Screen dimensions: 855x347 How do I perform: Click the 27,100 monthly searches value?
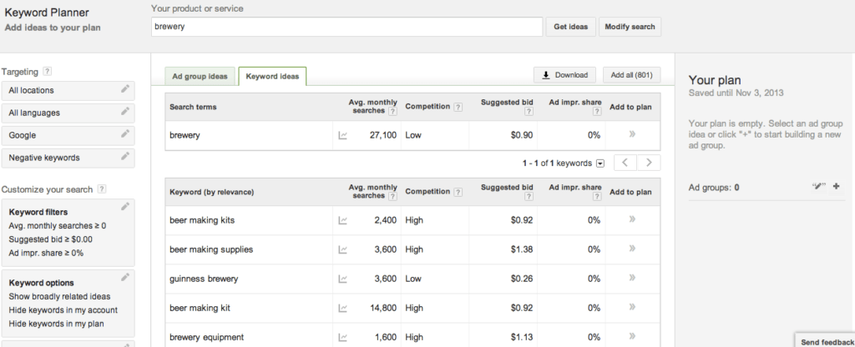point(382,135)
